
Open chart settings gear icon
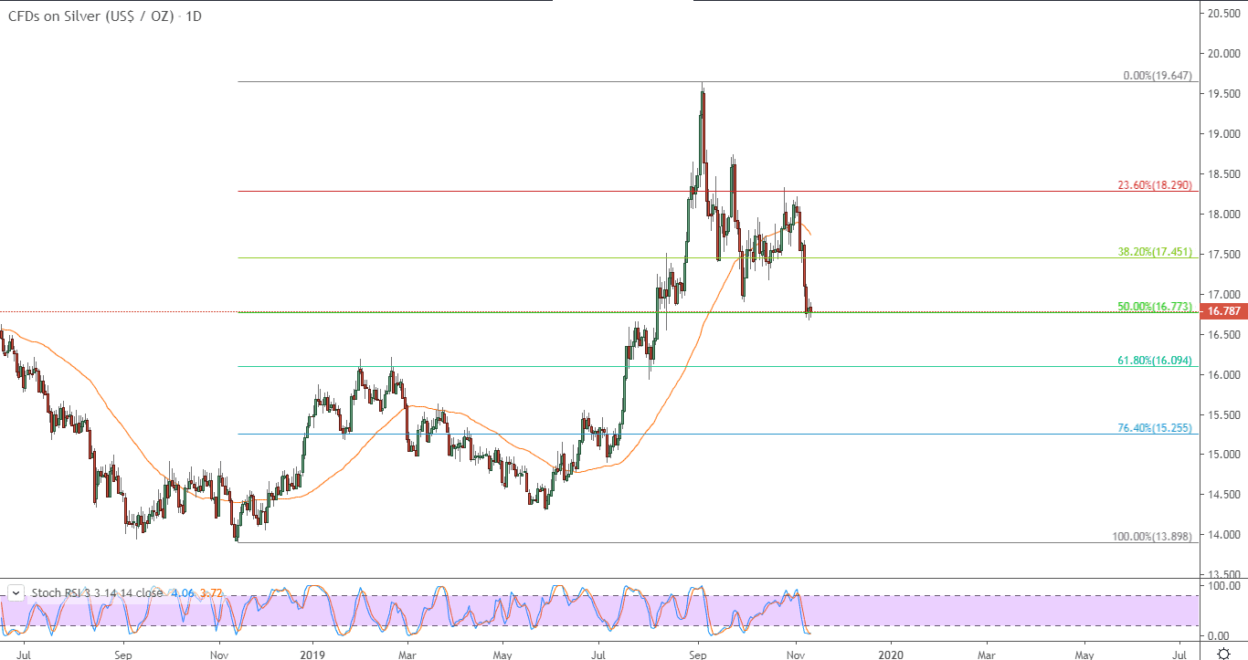tap(1223, 653)
